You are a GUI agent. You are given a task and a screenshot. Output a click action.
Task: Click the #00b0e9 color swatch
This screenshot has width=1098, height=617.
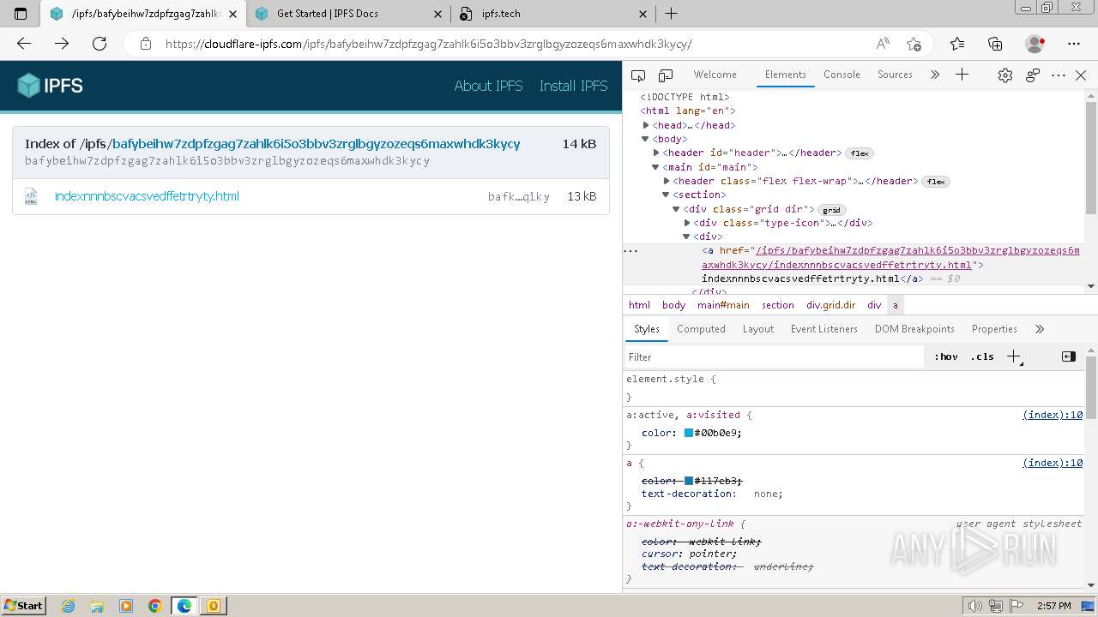688,433
